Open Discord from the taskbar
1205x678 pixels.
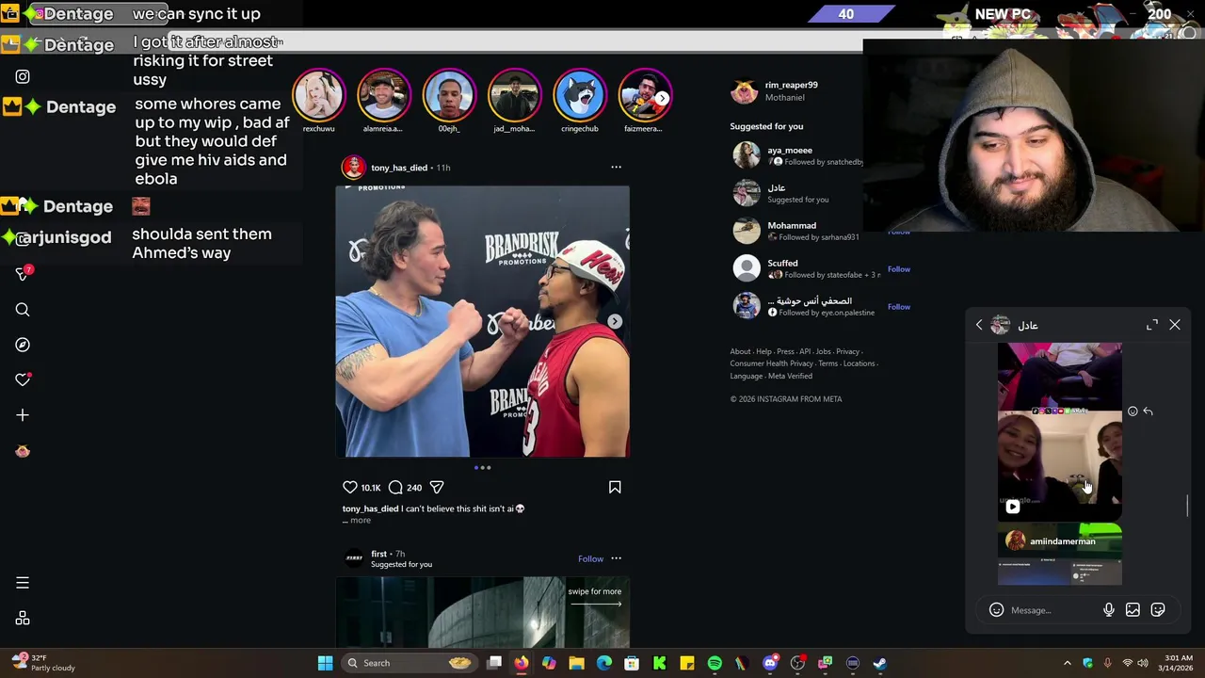(770, 663)
